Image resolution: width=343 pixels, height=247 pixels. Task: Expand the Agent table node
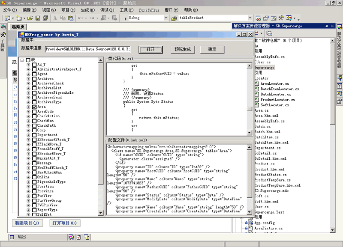click(28, 74)
